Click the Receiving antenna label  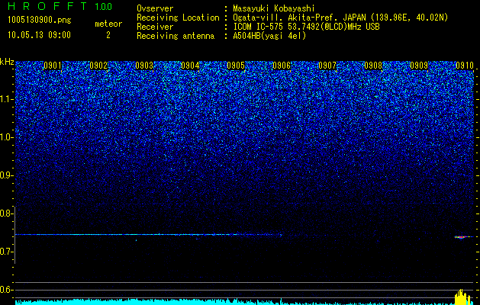click(176, 36)
